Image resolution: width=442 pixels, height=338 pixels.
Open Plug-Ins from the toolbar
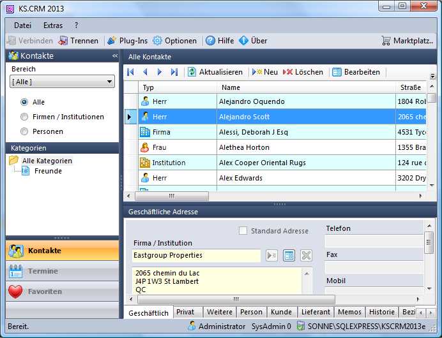pos(127,41)
